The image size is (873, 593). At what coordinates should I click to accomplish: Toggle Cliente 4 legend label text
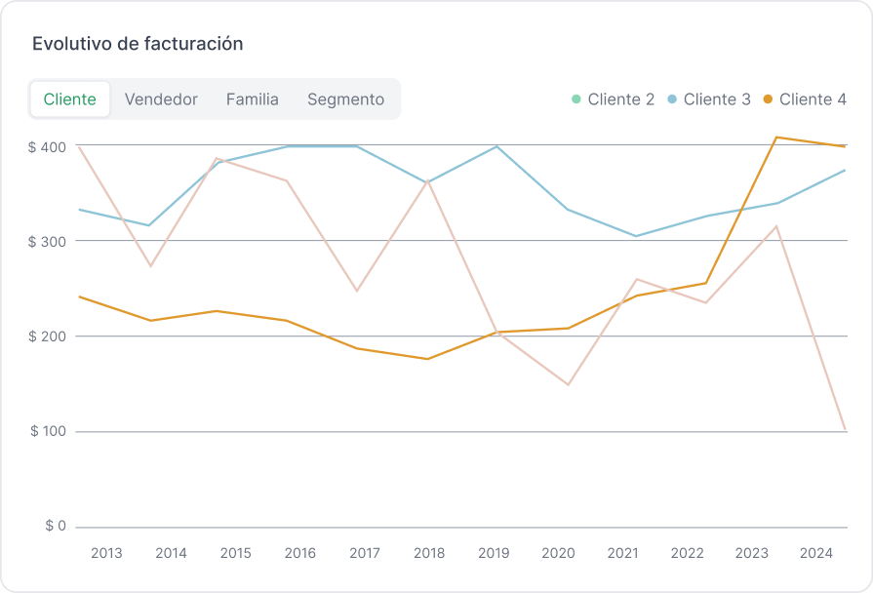pyautogui.click(x=813, y=99)
